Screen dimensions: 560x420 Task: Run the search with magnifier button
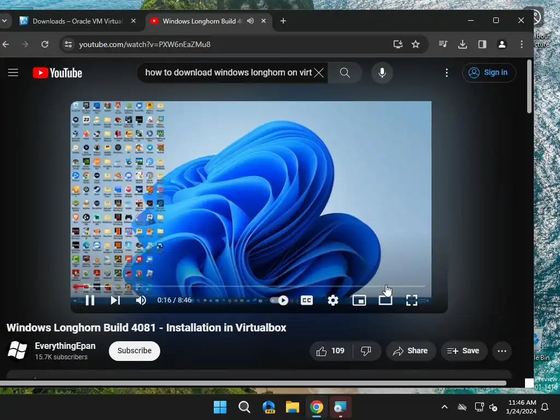[345, 73]
